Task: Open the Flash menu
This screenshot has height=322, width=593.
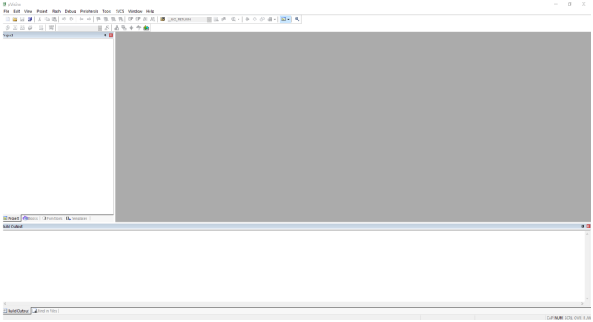Action: (56, 11)
